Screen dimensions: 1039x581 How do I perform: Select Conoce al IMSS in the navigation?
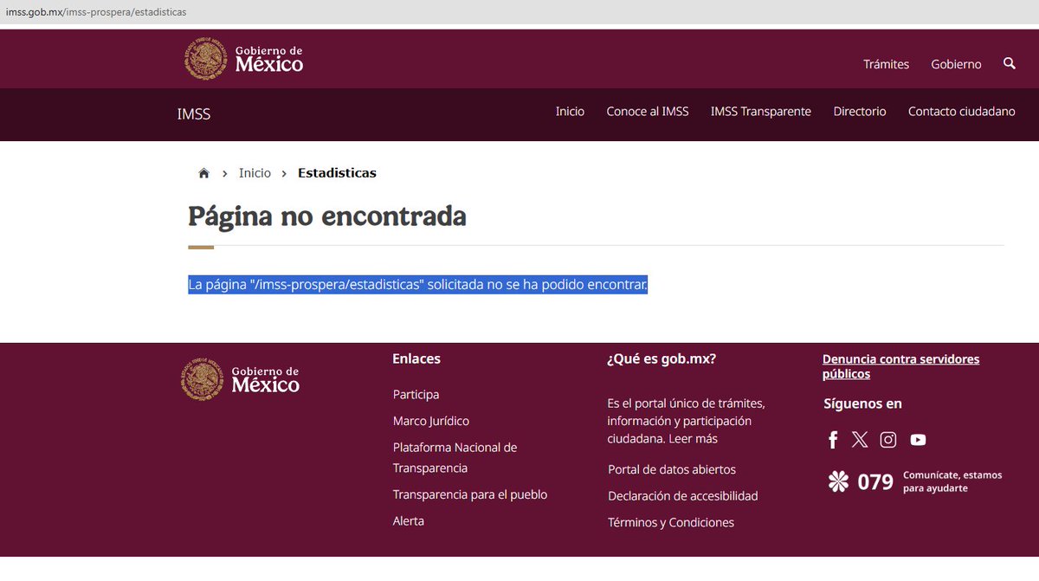pos(647,111)
